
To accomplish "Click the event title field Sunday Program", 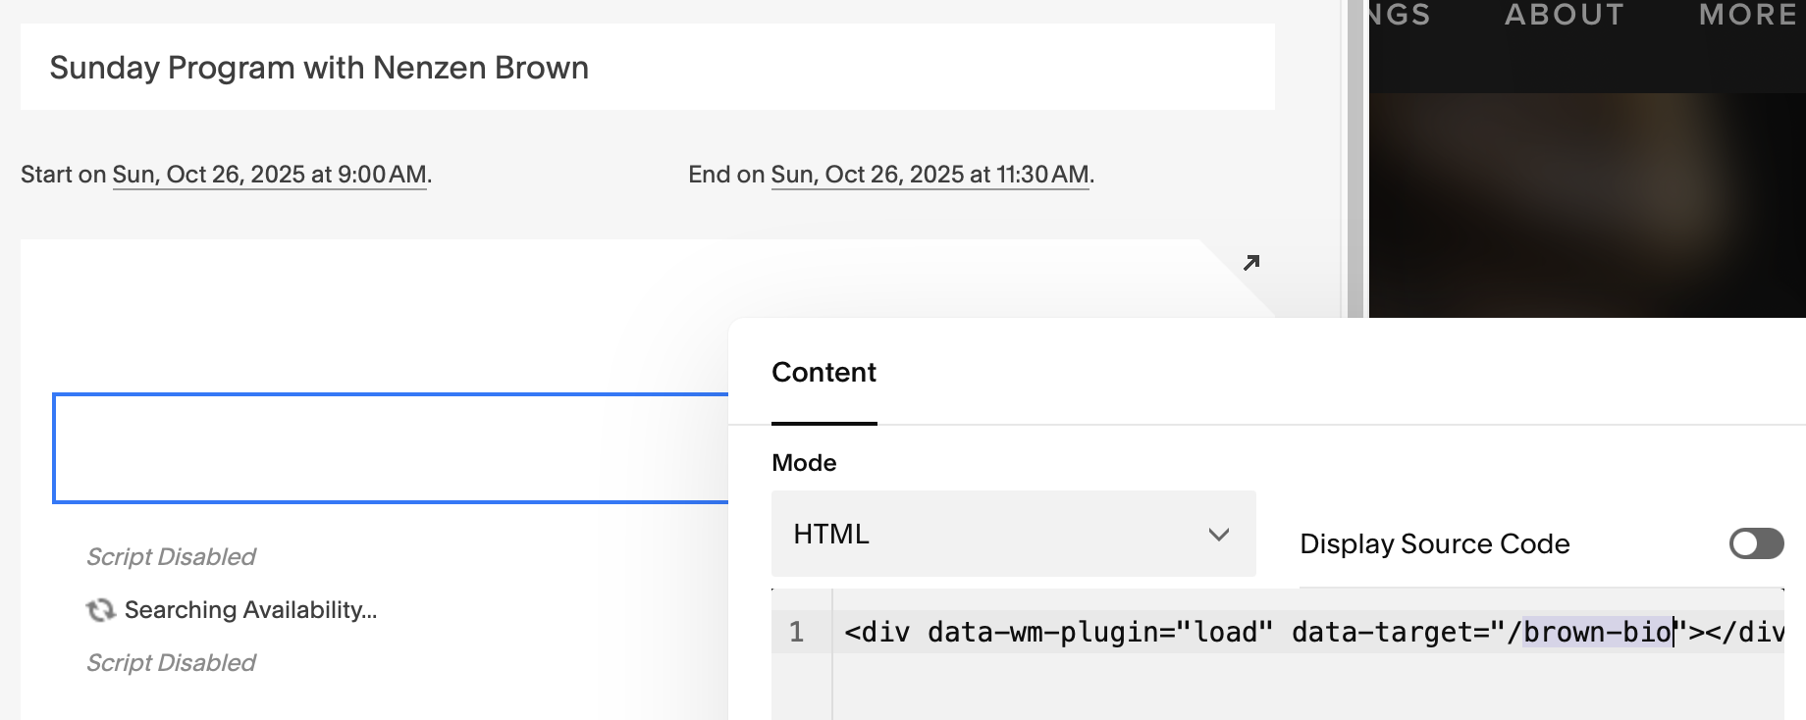I will pos(647,68).
